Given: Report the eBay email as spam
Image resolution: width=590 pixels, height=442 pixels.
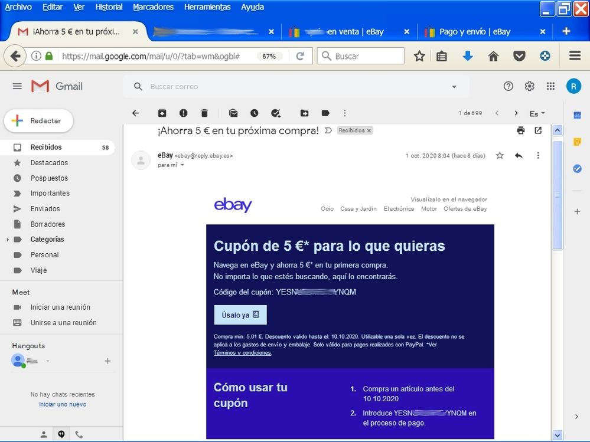Looking at the screenshot, I should 183,113.
